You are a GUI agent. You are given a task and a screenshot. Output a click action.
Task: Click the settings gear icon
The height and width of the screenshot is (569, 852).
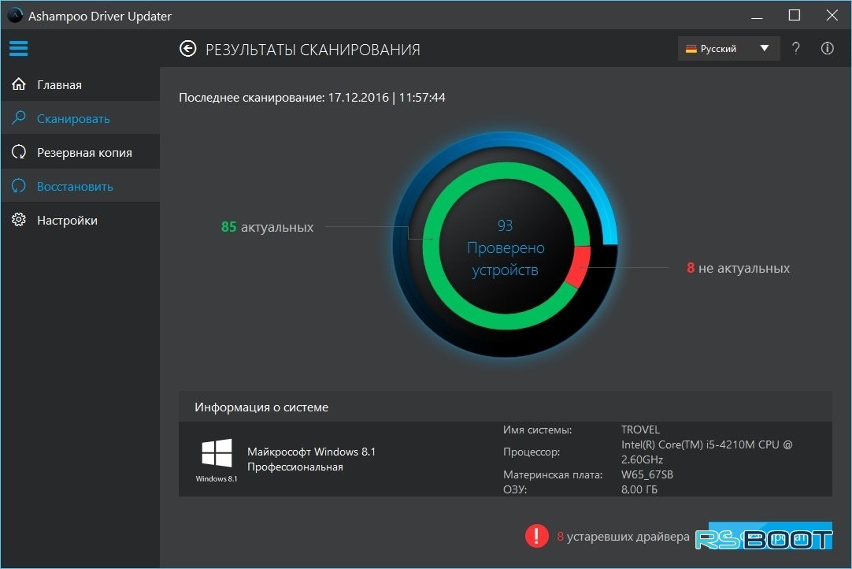(19, 220)
